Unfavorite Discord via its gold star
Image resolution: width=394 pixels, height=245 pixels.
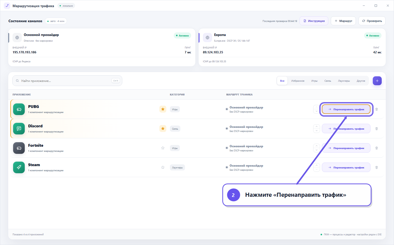pos(163,129)
